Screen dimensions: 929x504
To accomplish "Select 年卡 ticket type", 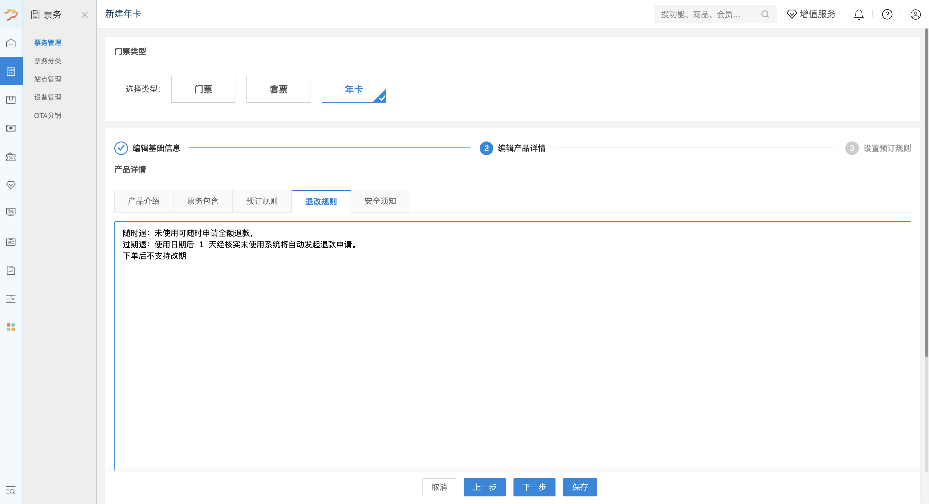I will tap(354, 89).
